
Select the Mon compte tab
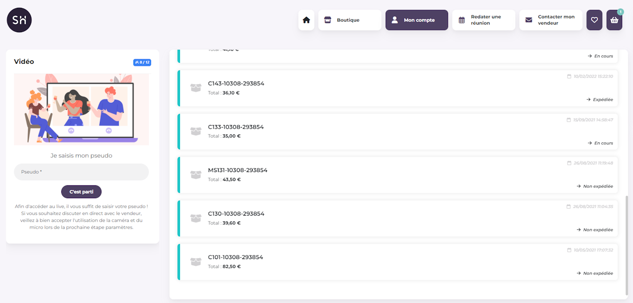(416, 20)
